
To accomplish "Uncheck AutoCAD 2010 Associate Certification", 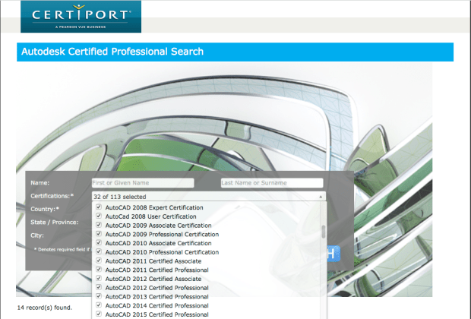I will point(99,243).
